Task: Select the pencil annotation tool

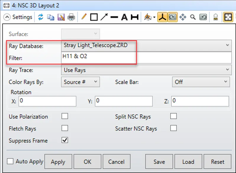Action: (x=84, y=17)
